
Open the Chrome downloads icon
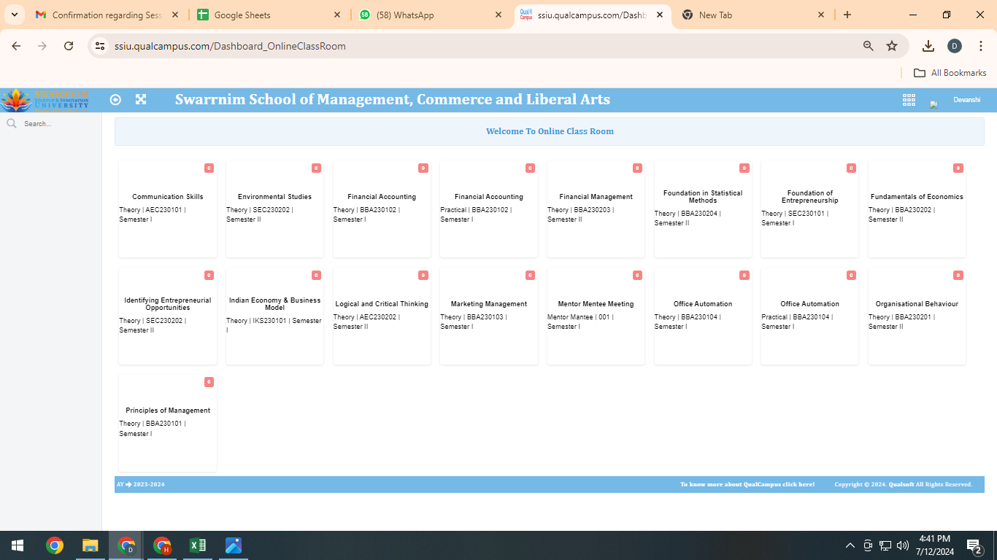coord(928,46)
